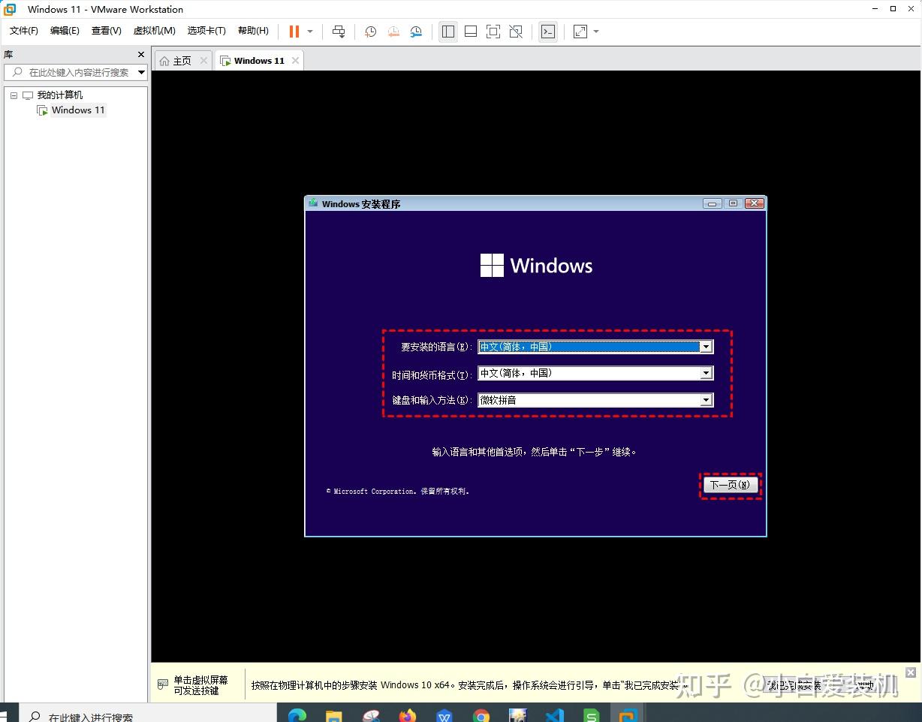This screenshot has height=722, width=922.
Task: Take a snapshot of the virtual machine
Action: pos(369,32)
